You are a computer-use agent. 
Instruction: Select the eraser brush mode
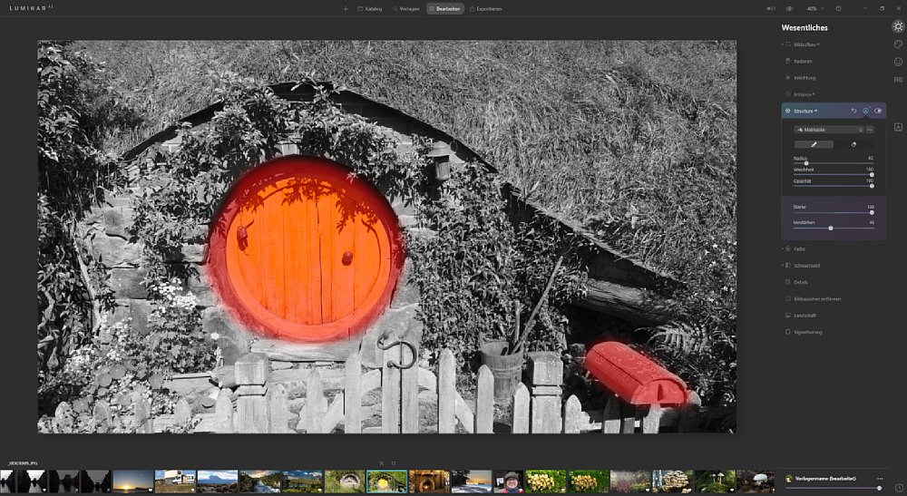pyautogui.click(x=853, y=144)
